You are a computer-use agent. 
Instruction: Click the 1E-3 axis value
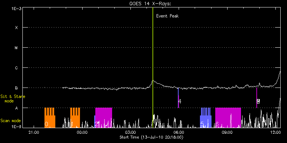(x=16, y=9)
